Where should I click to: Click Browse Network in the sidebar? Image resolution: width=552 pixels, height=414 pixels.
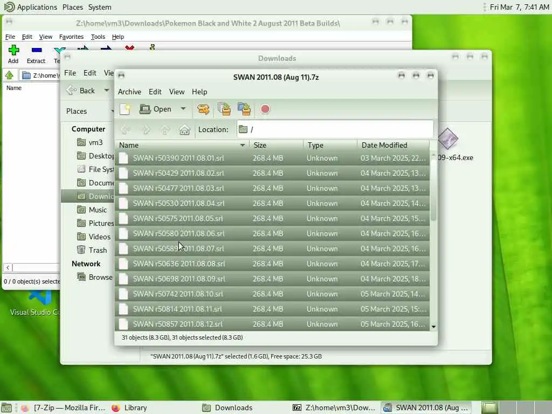(95, 277)
